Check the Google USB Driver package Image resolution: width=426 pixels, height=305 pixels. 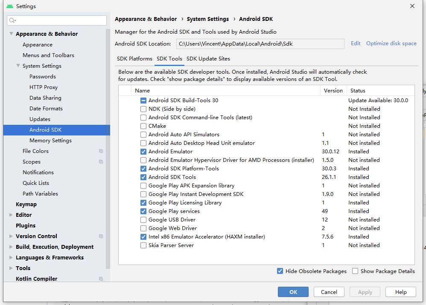[143, 220]
